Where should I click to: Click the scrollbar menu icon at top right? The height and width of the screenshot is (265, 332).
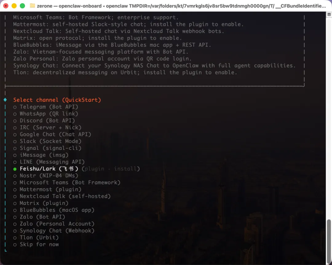point(329,15)
